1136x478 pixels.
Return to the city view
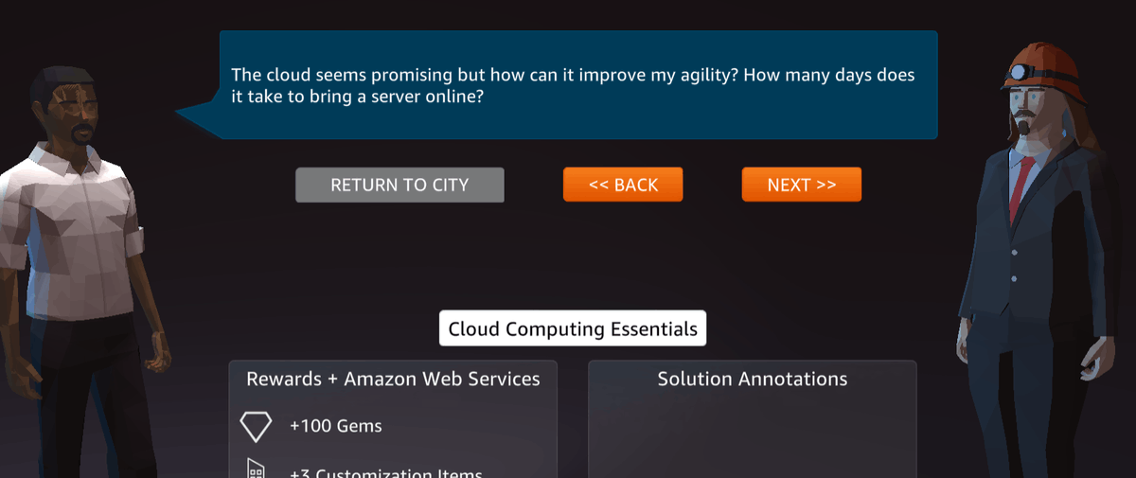pyautogui.click(x=399, y=185)
